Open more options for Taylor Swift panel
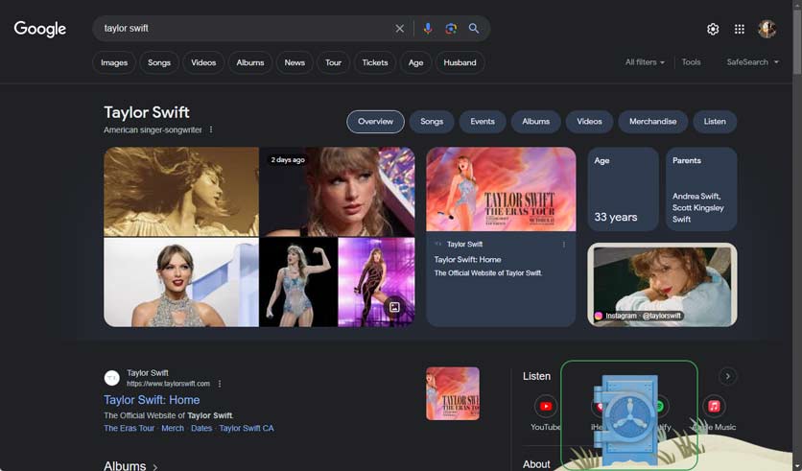The image size is (802, 471). 211,130
